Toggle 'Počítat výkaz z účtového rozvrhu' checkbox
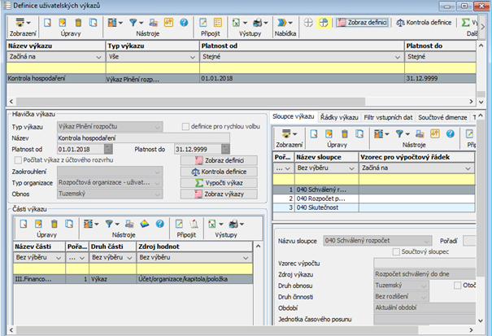Image resolution: width=492 pixels, height=336 pixels. [x=16, y=161]
